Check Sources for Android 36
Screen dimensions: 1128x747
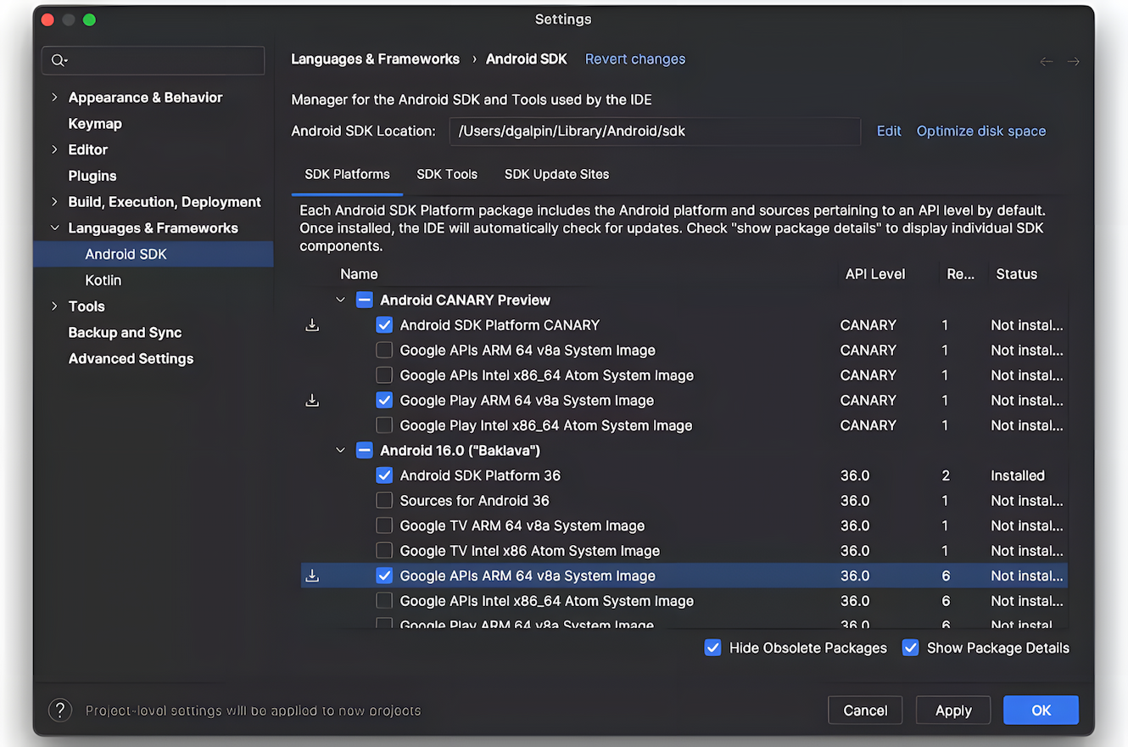[x=384, y=501]
